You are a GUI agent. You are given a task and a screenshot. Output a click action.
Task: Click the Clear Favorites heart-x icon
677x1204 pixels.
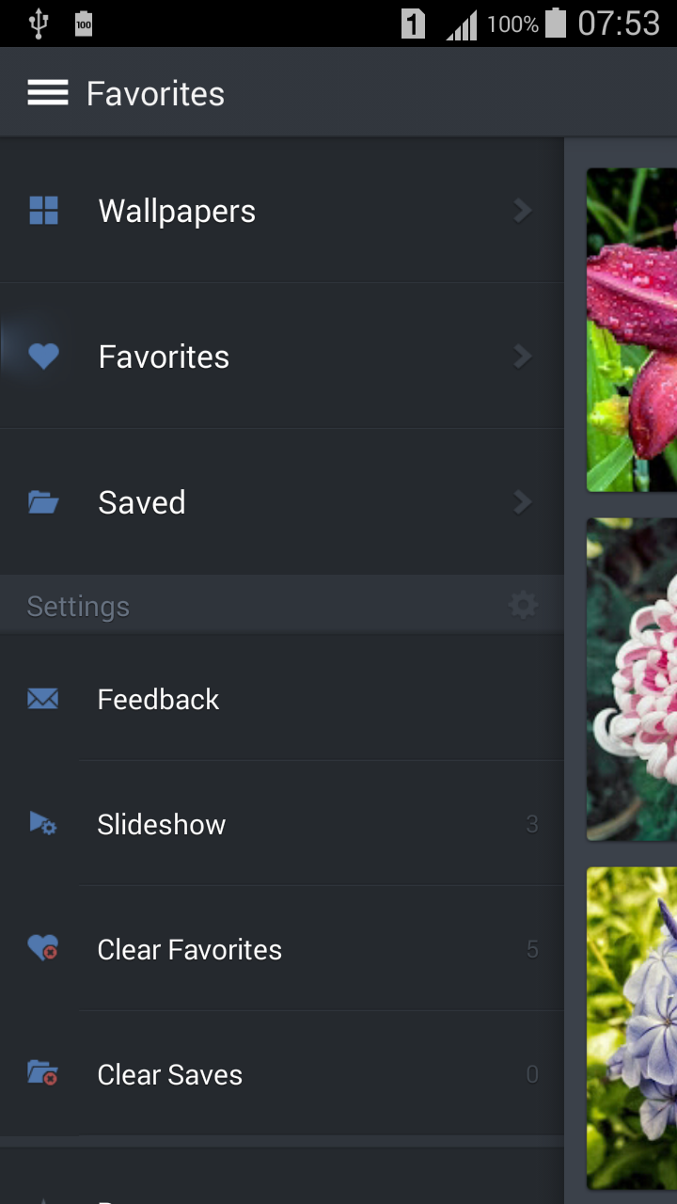(x=43, y=949)
